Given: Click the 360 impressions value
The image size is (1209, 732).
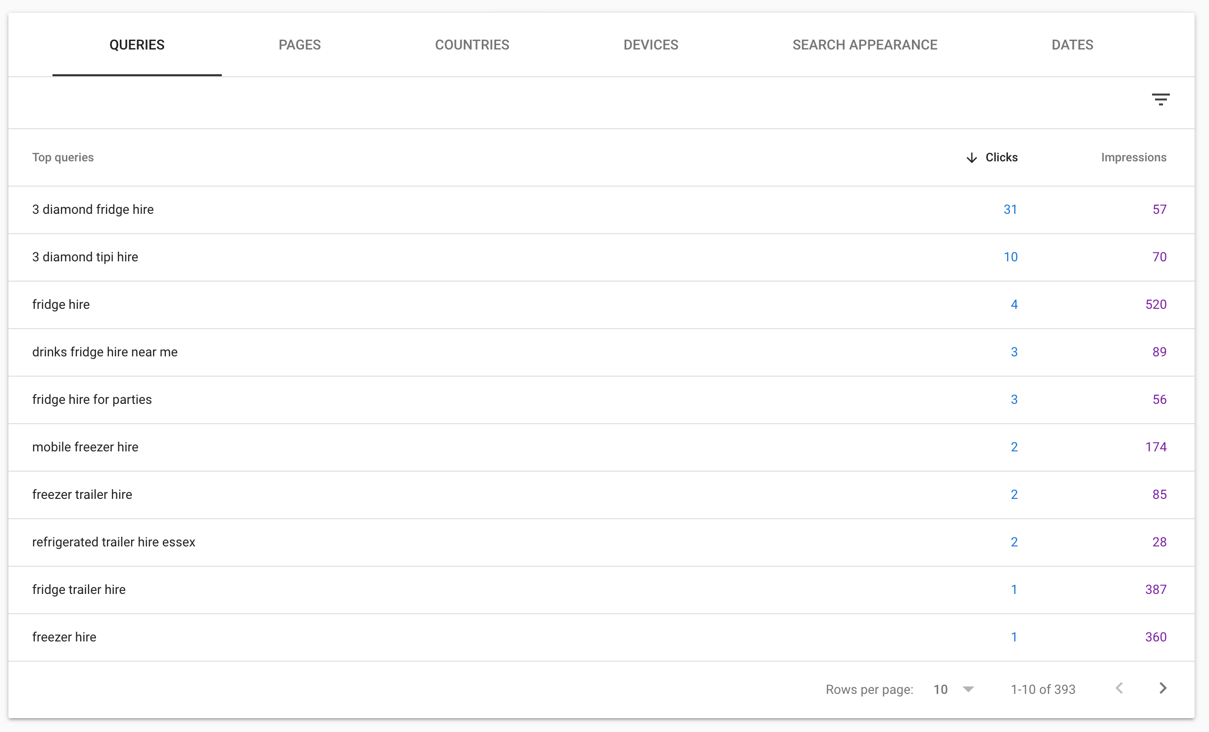Looking at the screenshot, I should click(1156, 637).
